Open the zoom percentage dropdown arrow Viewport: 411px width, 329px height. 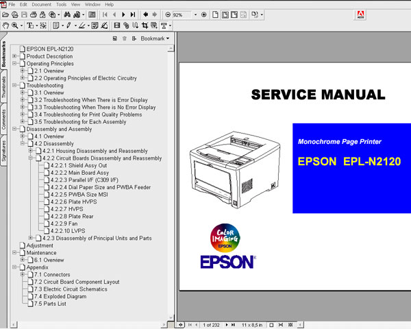click(x=195, y=14)
